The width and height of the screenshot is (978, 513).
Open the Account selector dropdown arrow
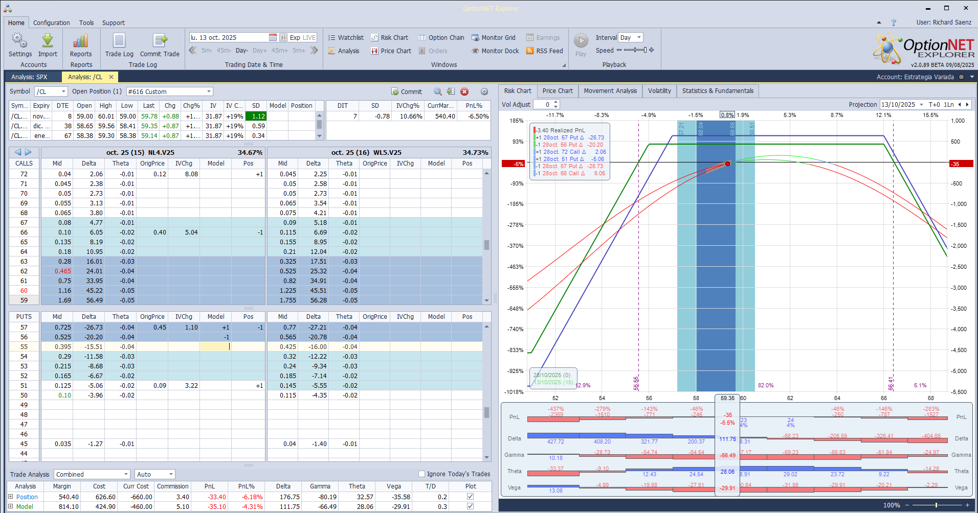[972, 77]
